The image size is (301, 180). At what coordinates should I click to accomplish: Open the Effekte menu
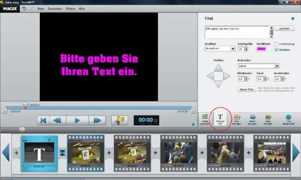coord(71,9)
